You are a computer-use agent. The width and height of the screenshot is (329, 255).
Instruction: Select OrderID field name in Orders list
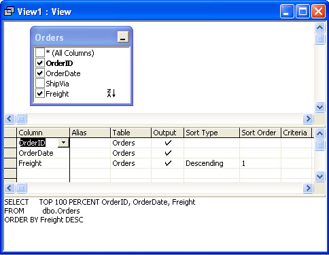59,63
